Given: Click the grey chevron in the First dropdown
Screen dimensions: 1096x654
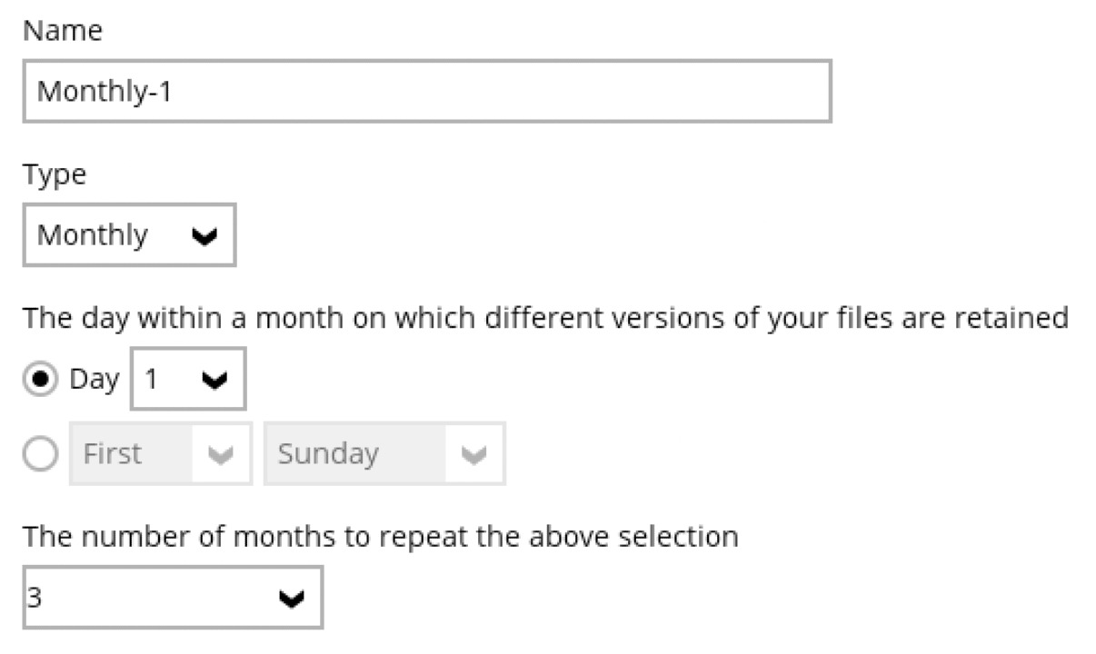Looking at the screenshot, I should click(220, 454).
